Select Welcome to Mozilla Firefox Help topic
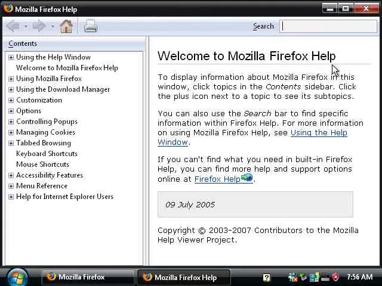The height and width of the screenshot is (286, 382). click(x=67, y=68)
